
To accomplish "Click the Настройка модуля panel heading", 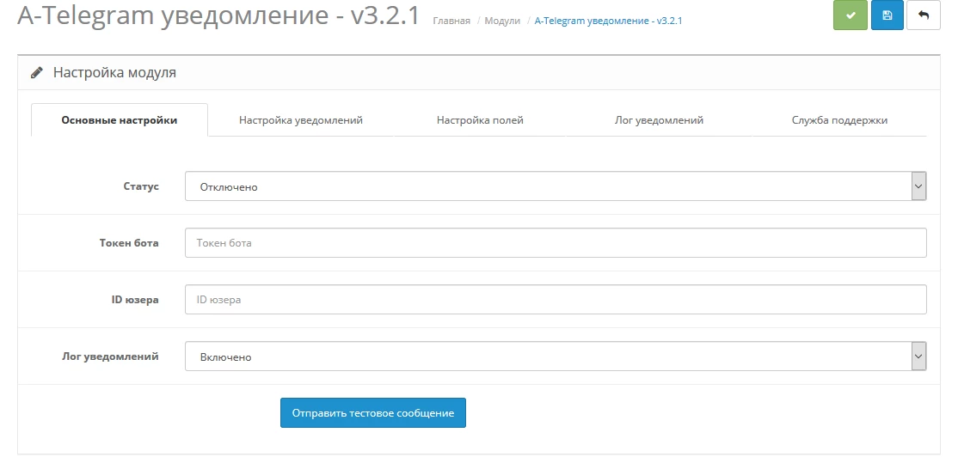I will pos(114,73).
